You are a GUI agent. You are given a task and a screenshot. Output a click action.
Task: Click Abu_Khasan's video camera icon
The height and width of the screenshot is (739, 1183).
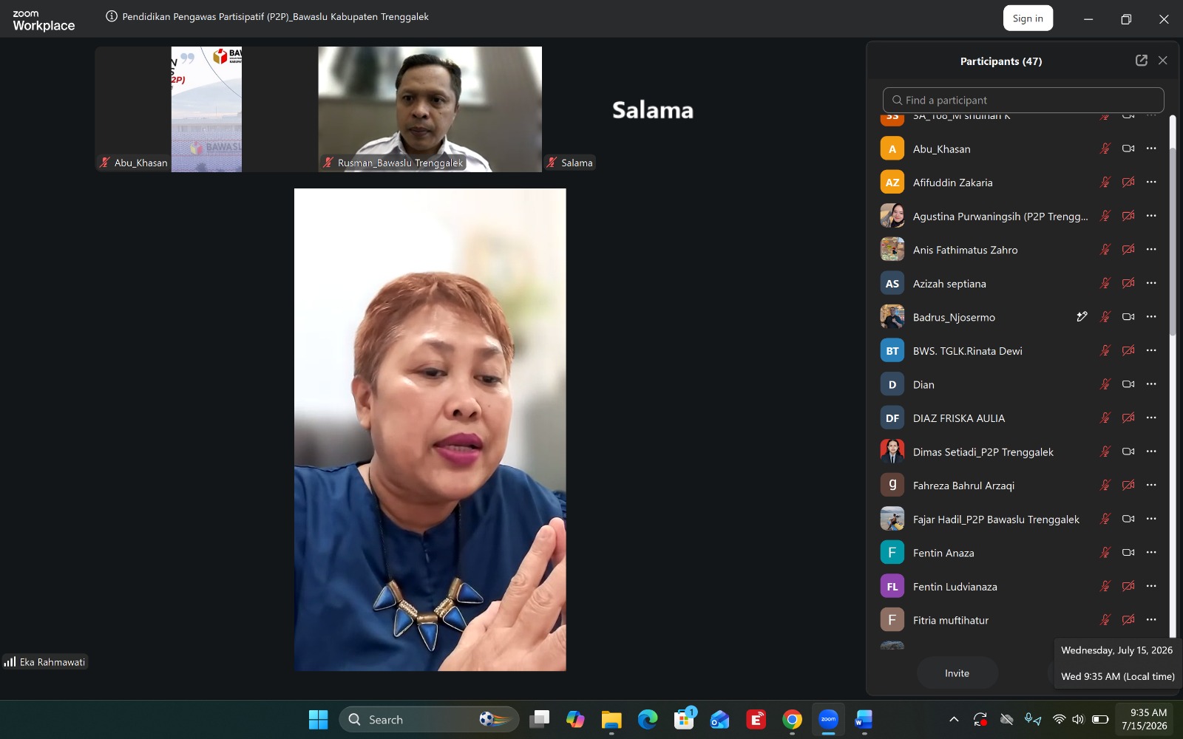[x=1128, y=149]
